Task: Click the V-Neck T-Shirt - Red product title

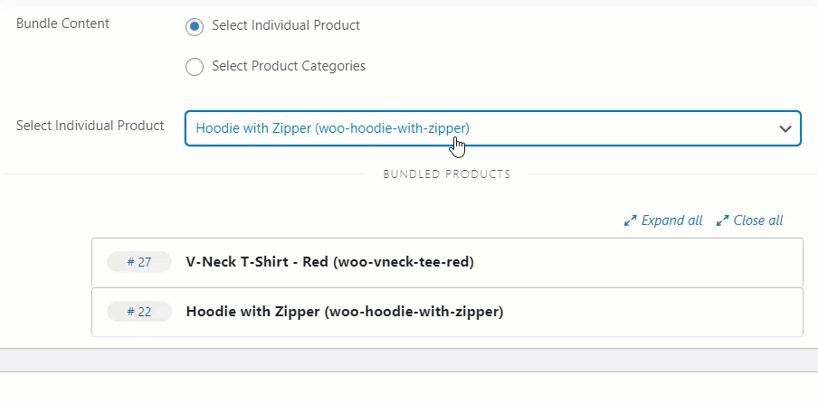Action: pos(329,262)
